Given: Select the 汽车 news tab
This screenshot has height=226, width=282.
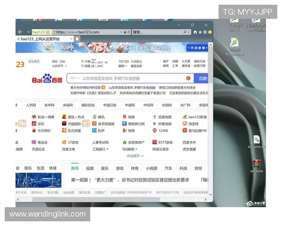Looking at the screenshot, I should [168, 169].
